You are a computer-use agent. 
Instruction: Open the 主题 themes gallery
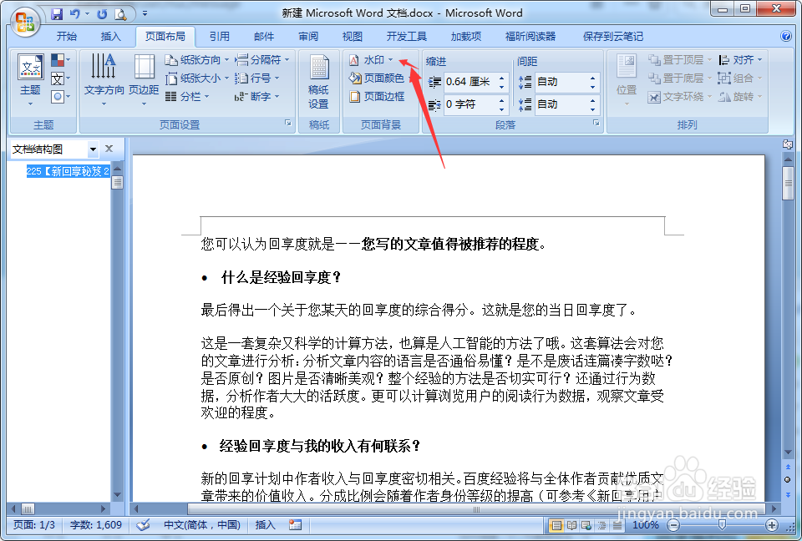(x=30, y=80)
